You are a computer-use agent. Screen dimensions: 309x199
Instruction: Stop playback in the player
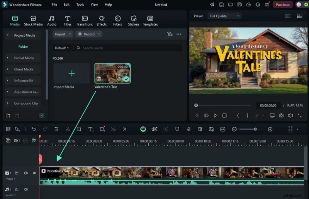pos(224,115)
